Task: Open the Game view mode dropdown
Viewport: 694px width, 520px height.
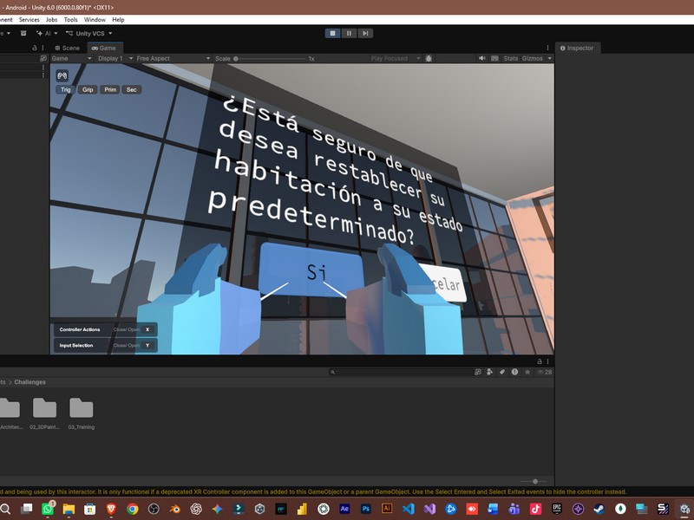Action: coord(71,58)
